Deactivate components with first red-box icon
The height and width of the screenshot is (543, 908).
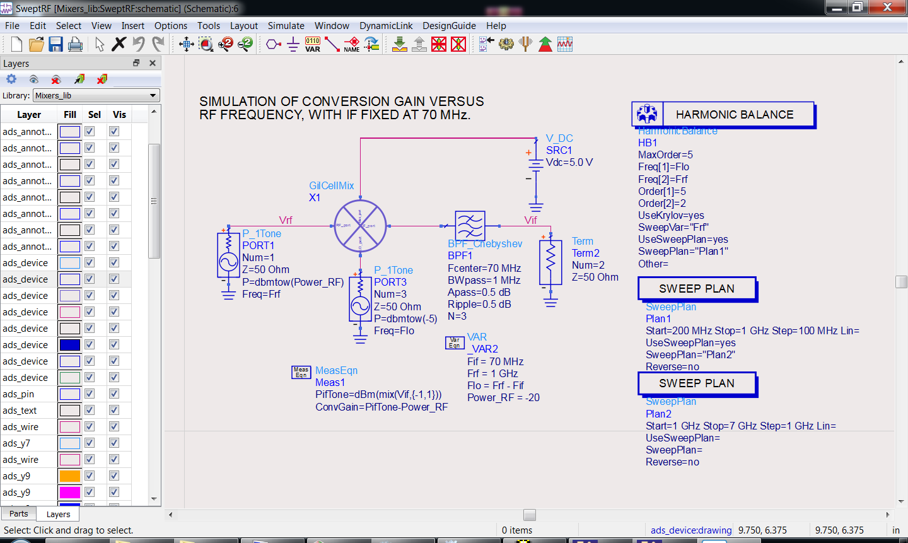click(x=439, y=44)
